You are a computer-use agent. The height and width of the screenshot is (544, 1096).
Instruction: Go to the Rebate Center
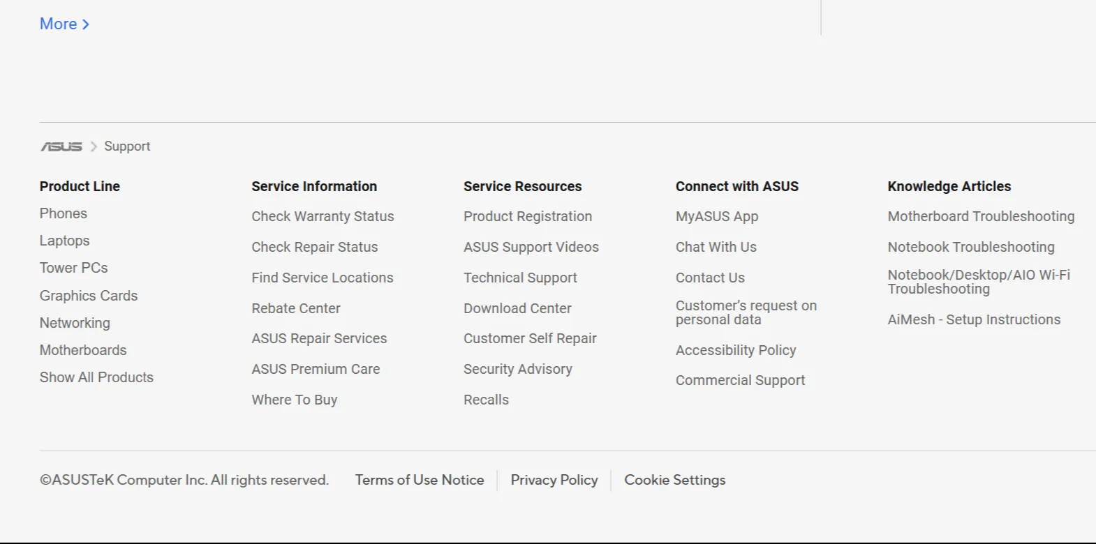tap(295, 308)
